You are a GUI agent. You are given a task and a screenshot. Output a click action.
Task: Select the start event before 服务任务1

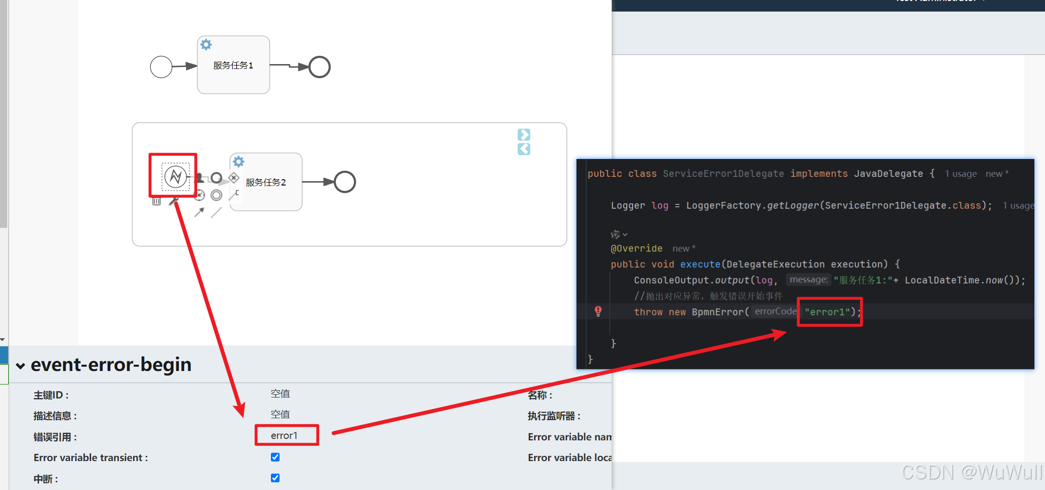[x=161, y=67]
